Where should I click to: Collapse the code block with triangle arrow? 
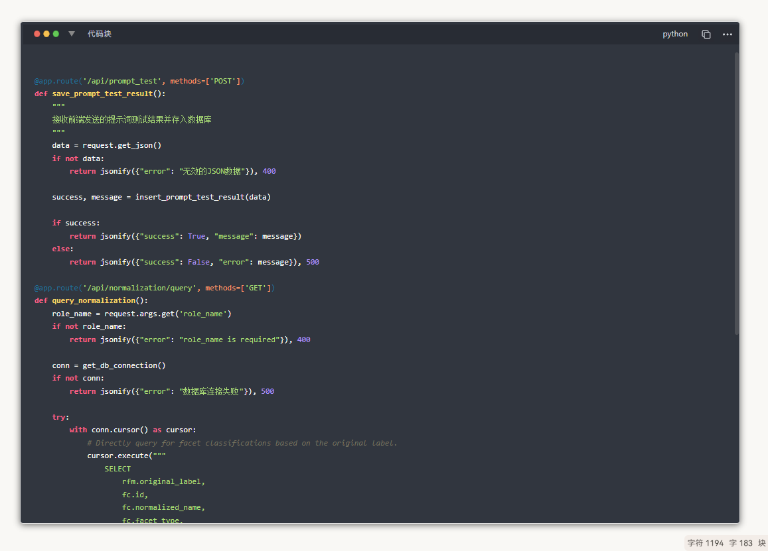point(72,34)
